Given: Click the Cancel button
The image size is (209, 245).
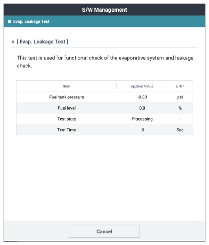Looking at the screenshot, I should [x=104, y=231].
